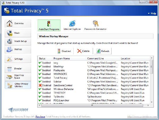
Task: Select the PSQLLauncher program name
Action: pos(61,100)
